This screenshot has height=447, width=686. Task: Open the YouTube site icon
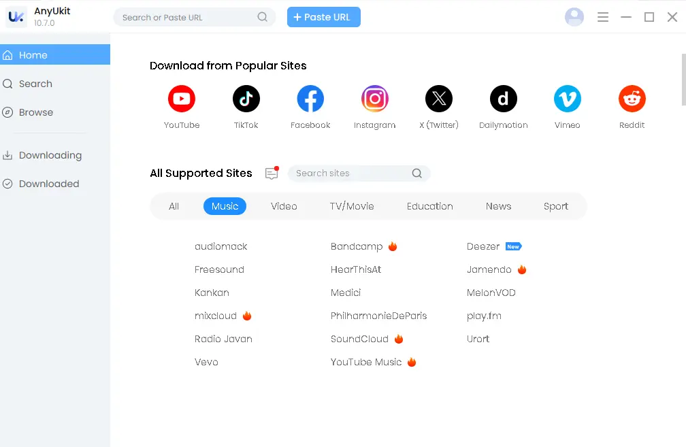[x=182, y=99]
